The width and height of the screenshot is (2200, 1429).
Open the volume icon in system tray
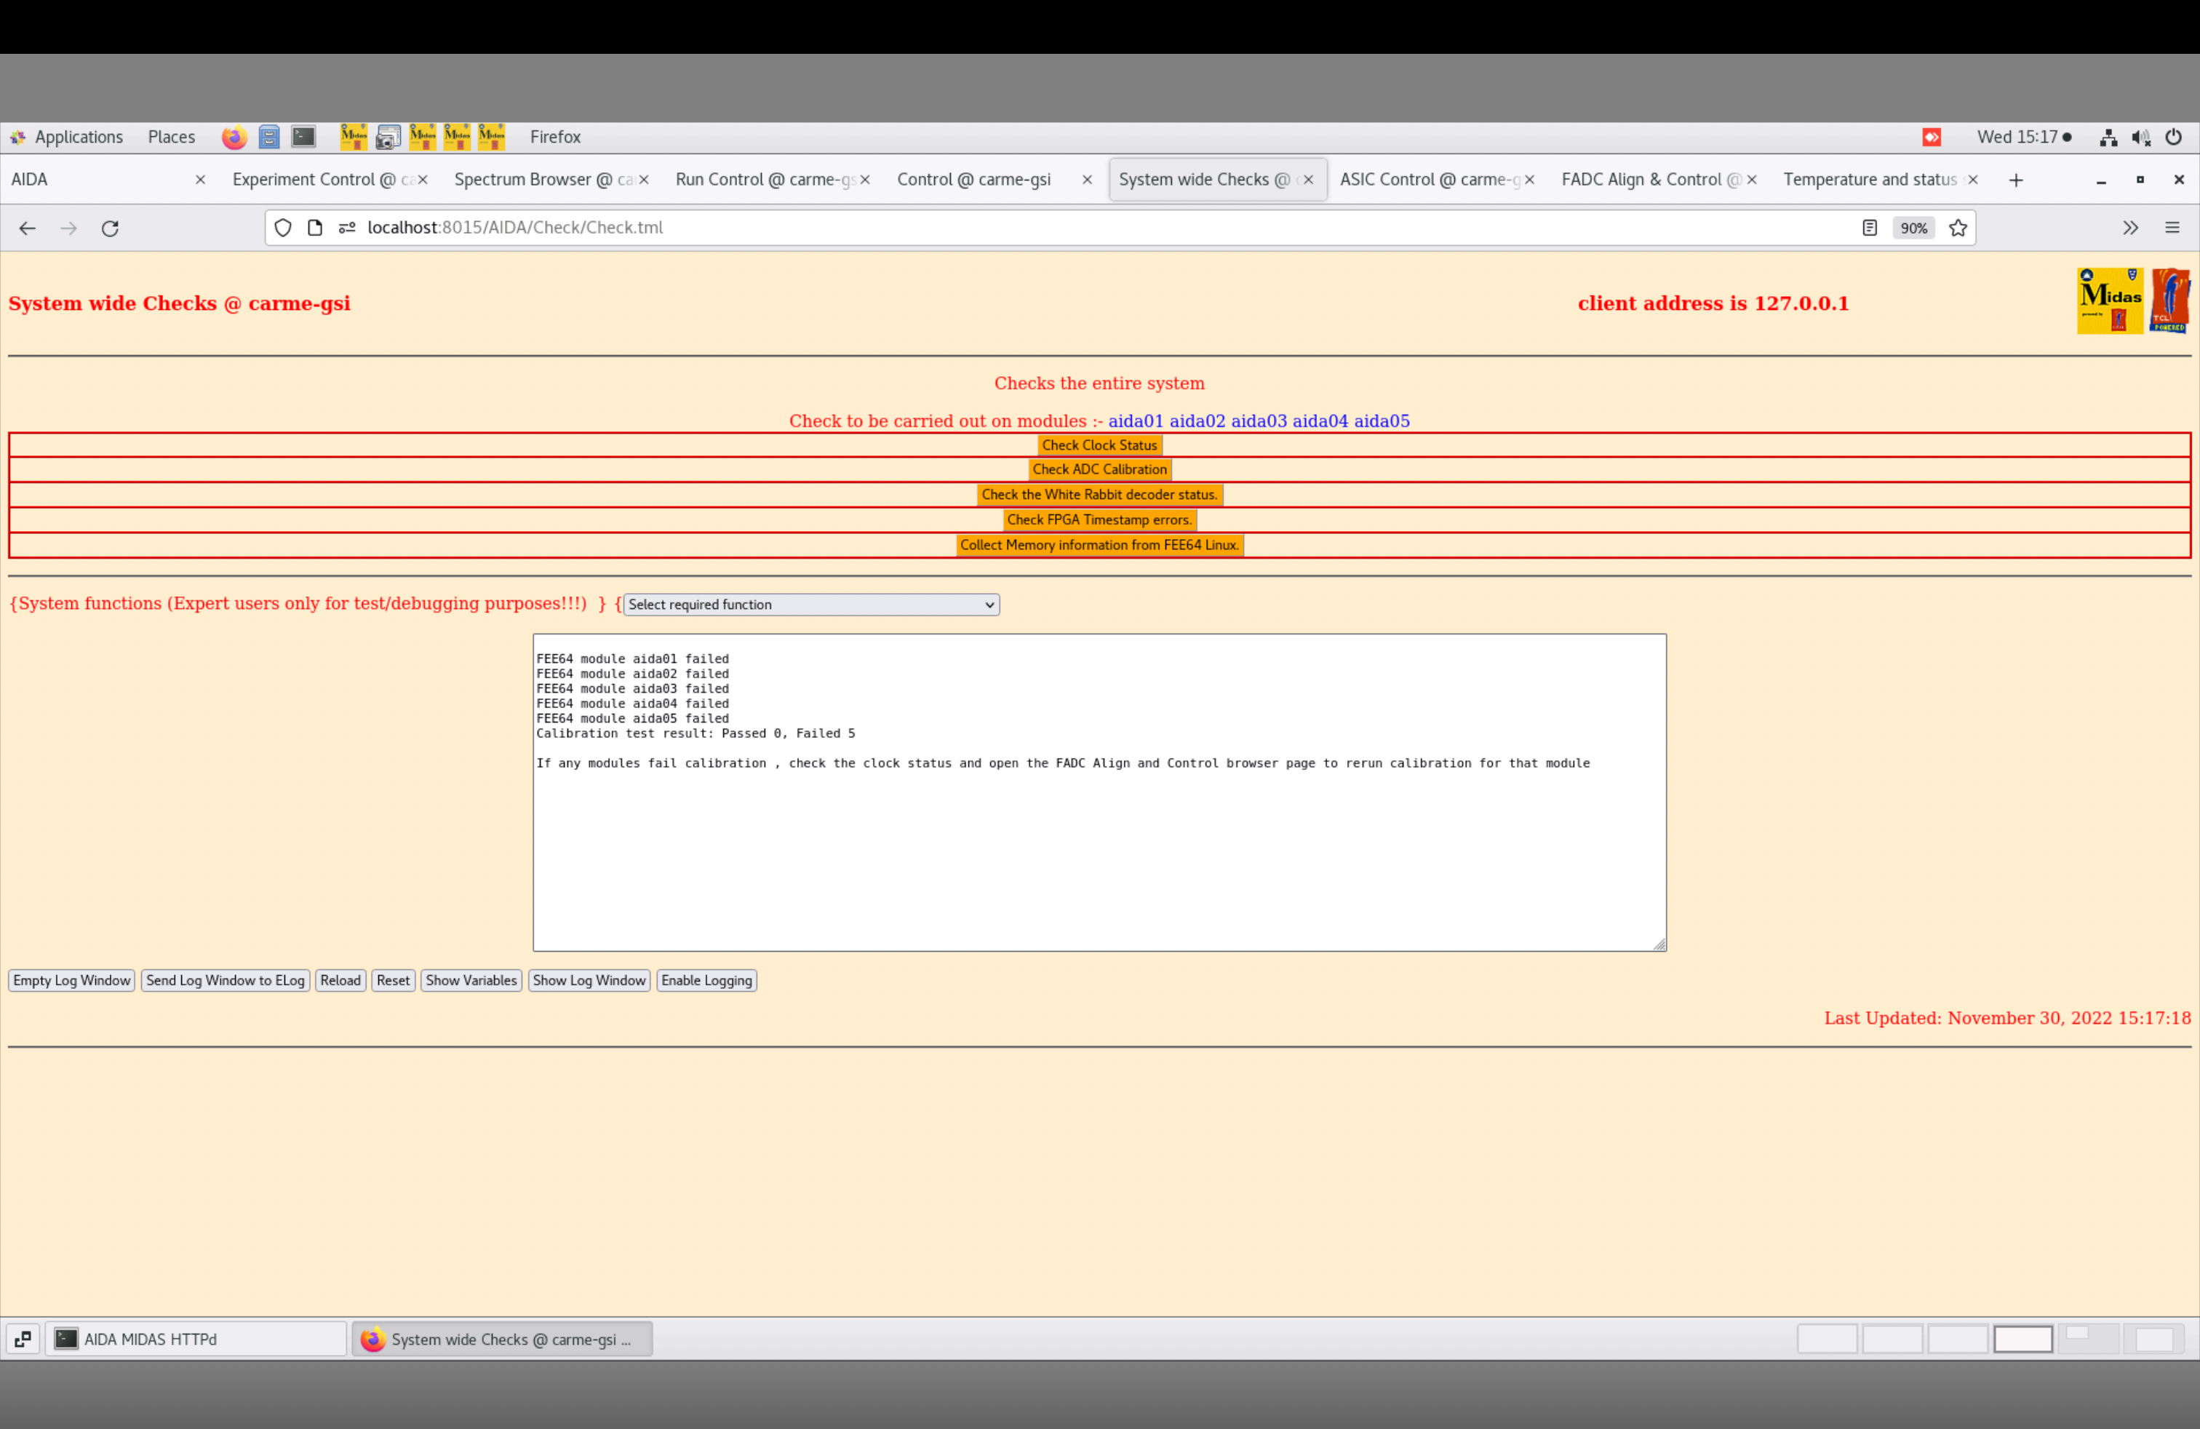[2141, 137]
